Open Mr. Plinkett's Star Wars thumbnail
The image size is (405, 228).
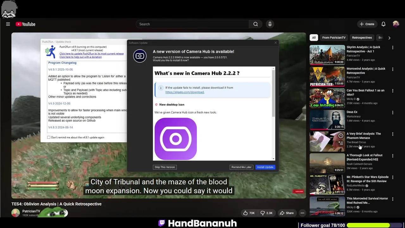(327, 185)
